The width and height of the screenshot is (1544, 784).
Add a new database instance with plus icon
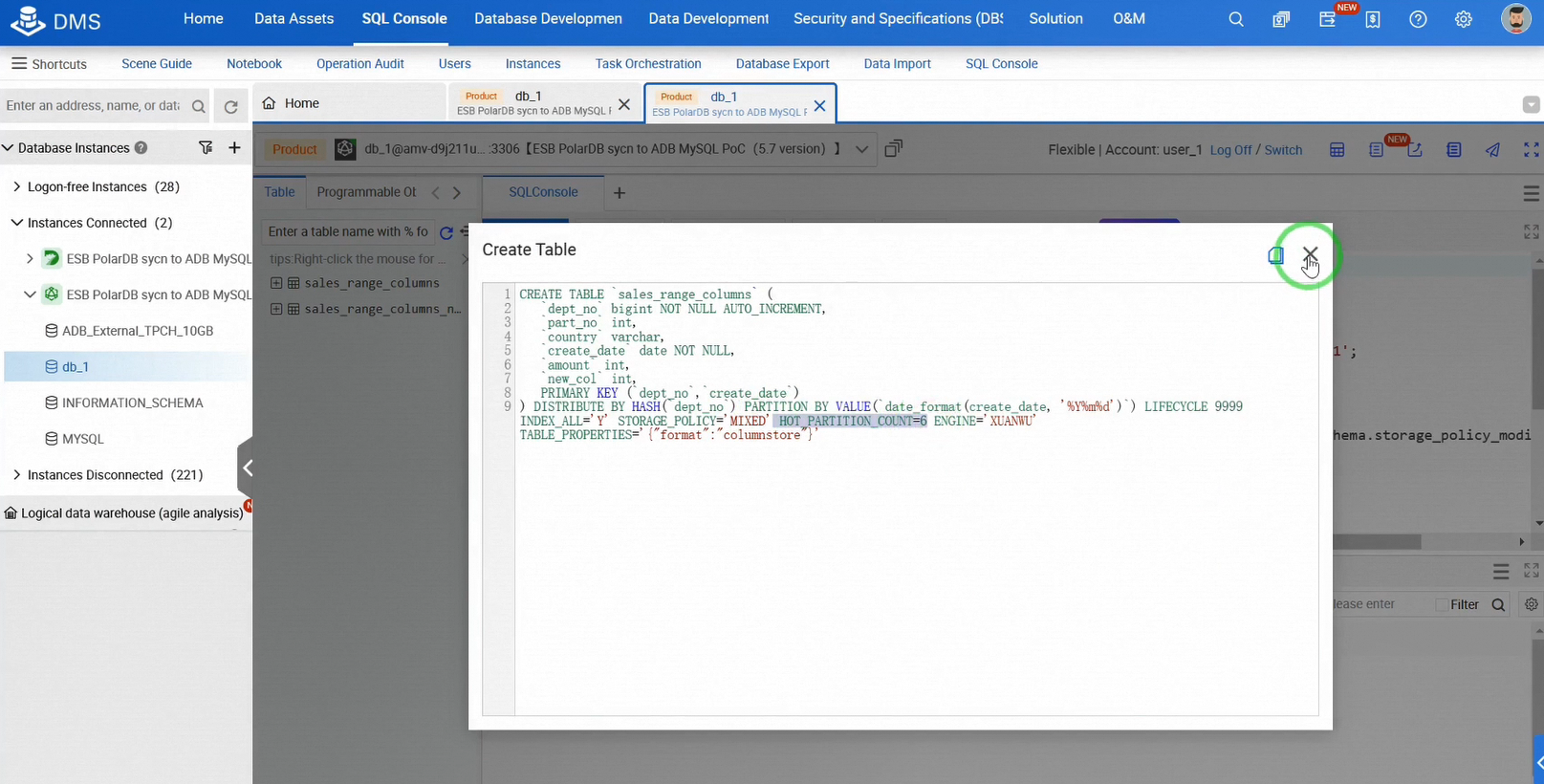[x=234, y=147]
